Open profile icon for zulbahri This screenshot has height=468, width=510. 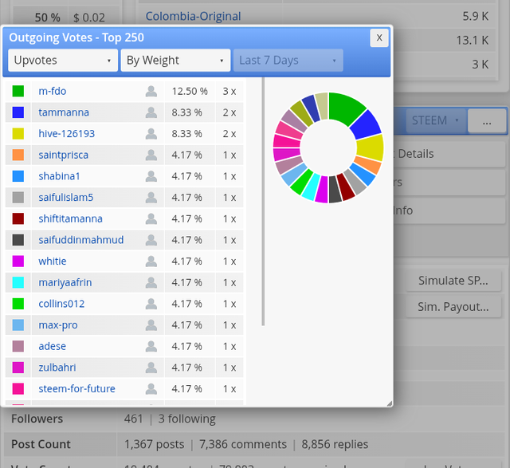point(151,368)
